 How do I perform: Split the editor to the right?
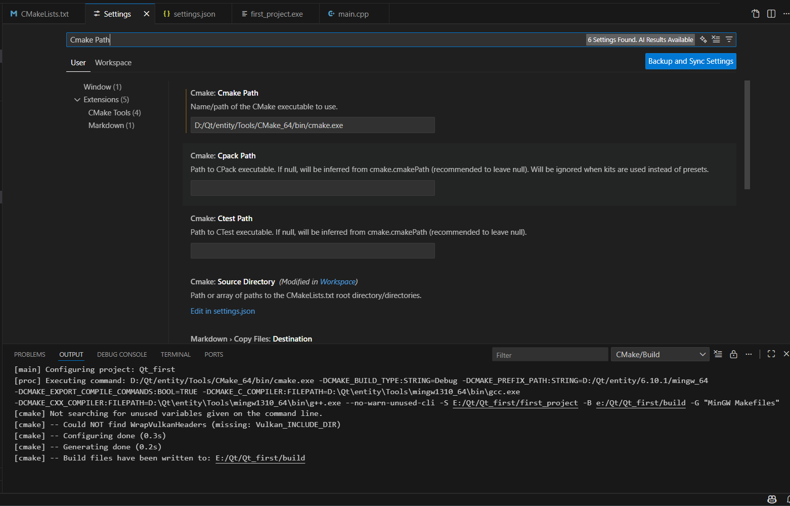(x=771, y=14)
